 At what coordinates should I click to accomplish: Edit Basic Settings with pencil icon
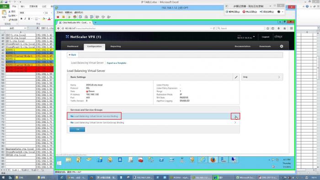236,77
